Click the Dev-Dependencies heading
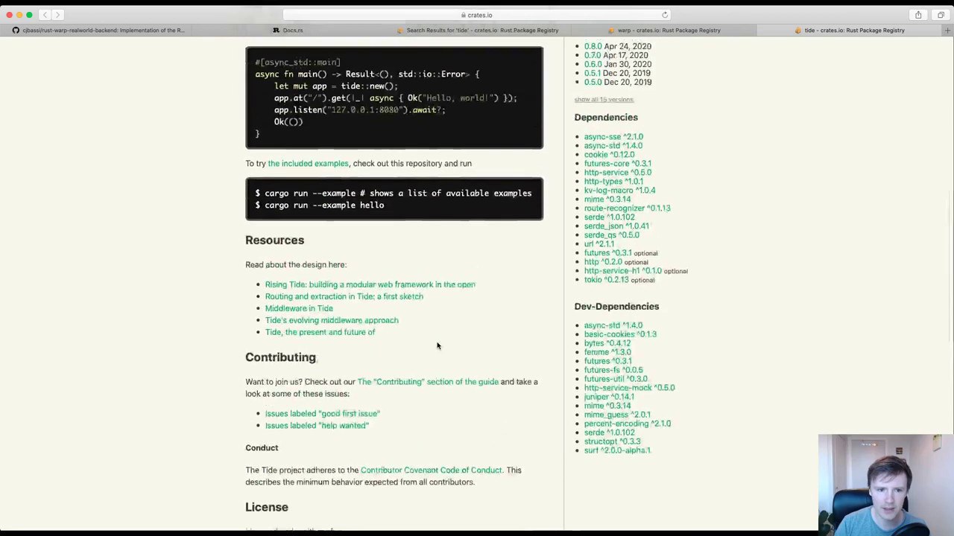 (616, 307)
